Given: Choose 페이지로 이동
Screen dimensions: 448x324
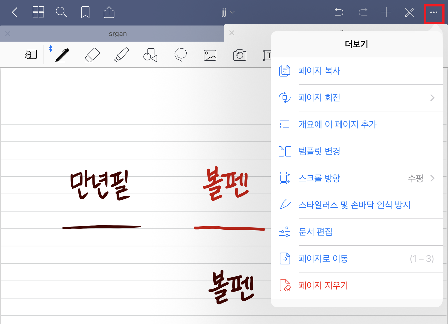Looking at the screenshot, I should pyautogui.click(x=357, y=259).
